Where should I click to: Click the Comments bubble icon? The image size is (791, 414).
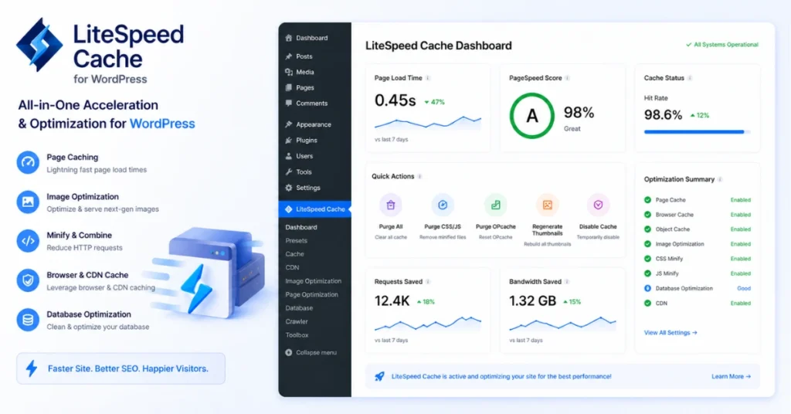click(x=289, y=103)
